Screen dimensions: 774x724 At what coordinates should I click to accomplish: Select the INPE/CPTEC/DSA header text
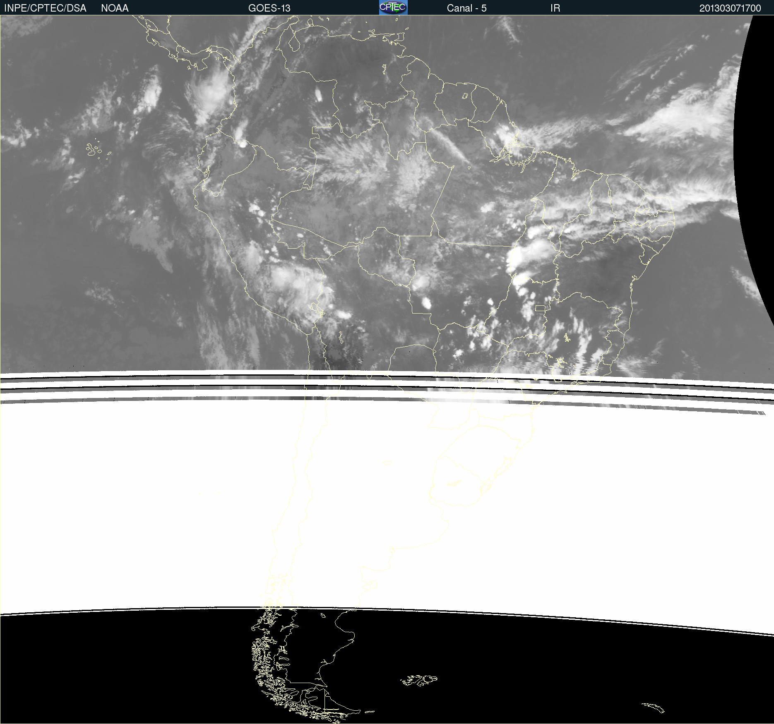point(45,8)
